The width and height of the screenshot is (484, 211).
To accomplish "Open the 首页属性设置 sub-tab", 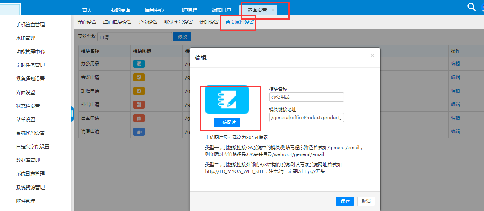I will tap(240, 23).
